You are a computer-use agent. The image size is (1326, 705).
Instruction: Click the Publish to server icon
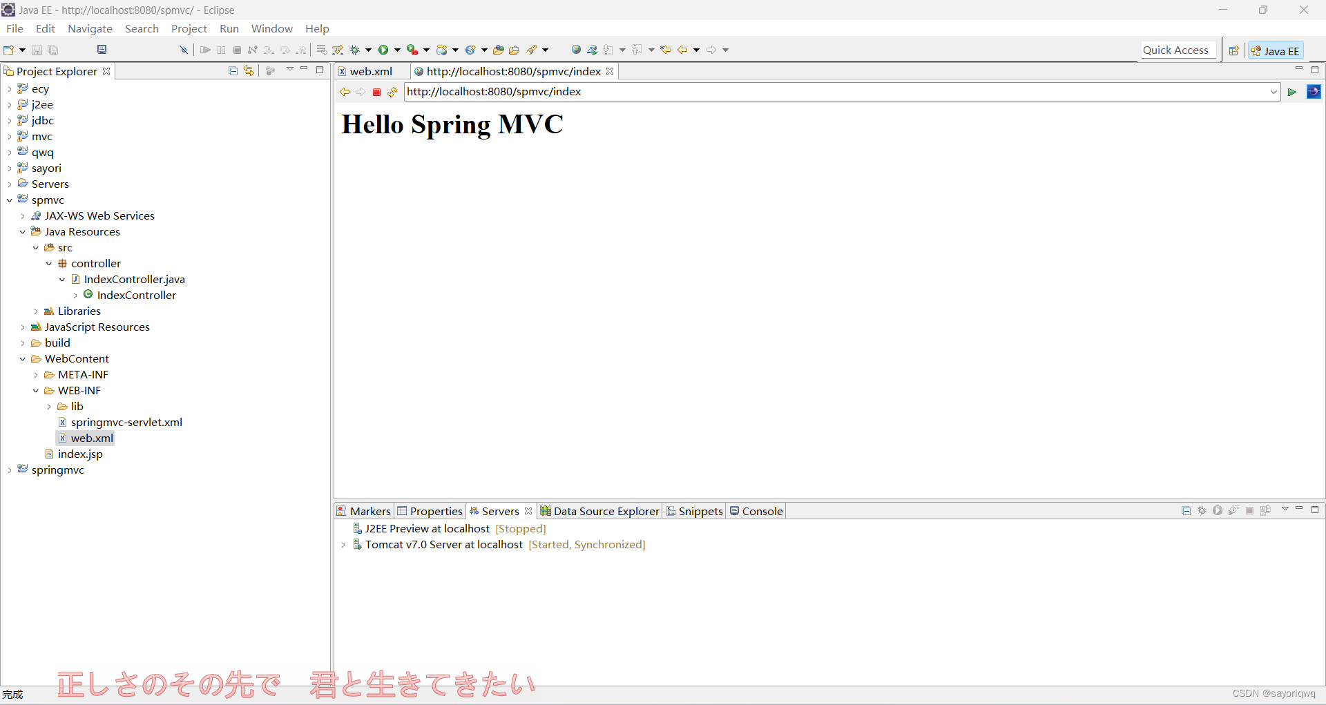click(x=1265, y=510)
